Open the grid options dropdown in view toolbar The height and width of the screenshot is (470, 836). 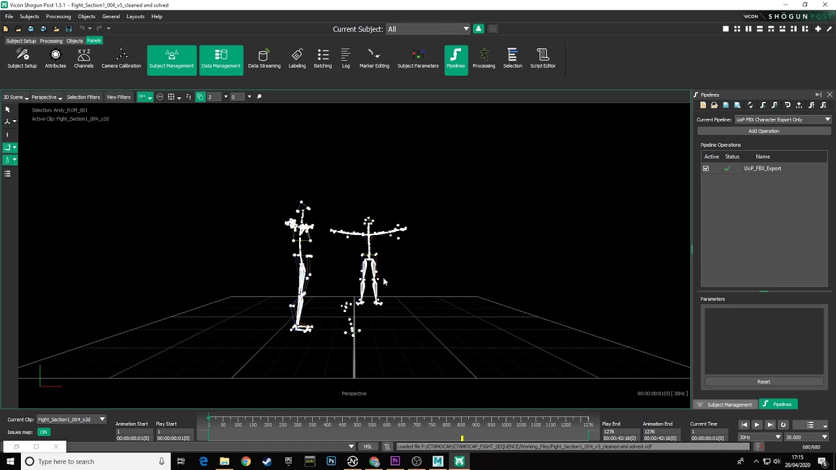click(179, 97)
